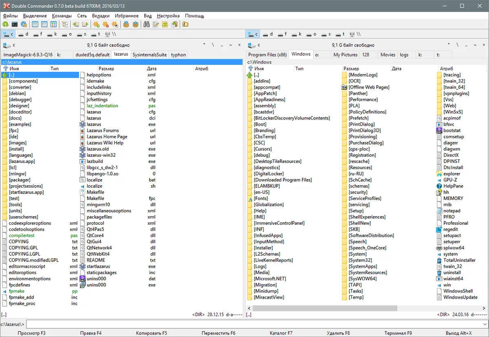Click Выход Alt+X button
489x337 pixels.
tap(459, 333)
